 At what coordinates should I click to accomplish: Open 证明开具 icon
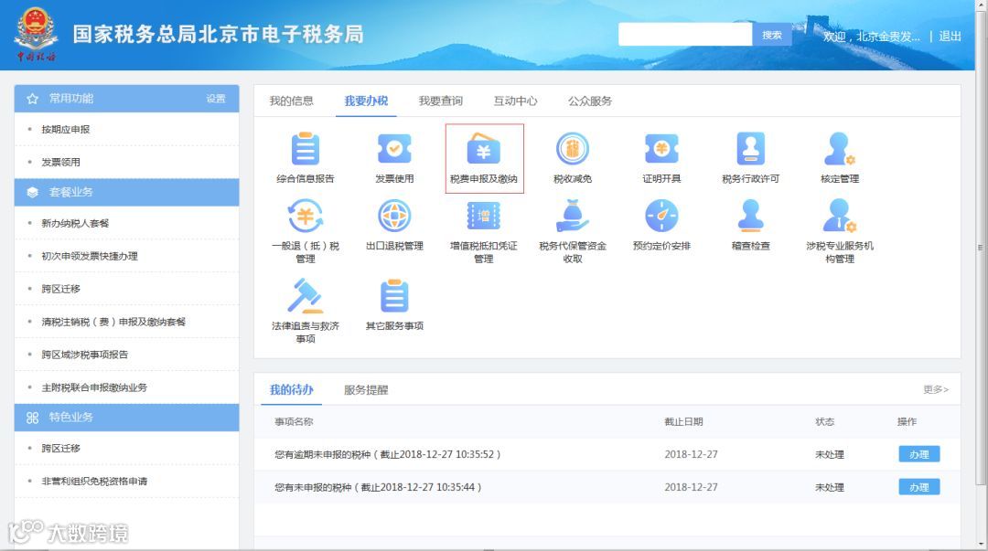661,149
